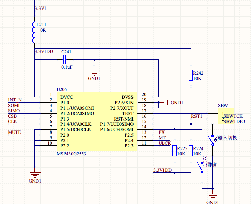Select the C241 capacitor symbol
This screenshot has width=251, height=204.
click(x=64, y=60)
